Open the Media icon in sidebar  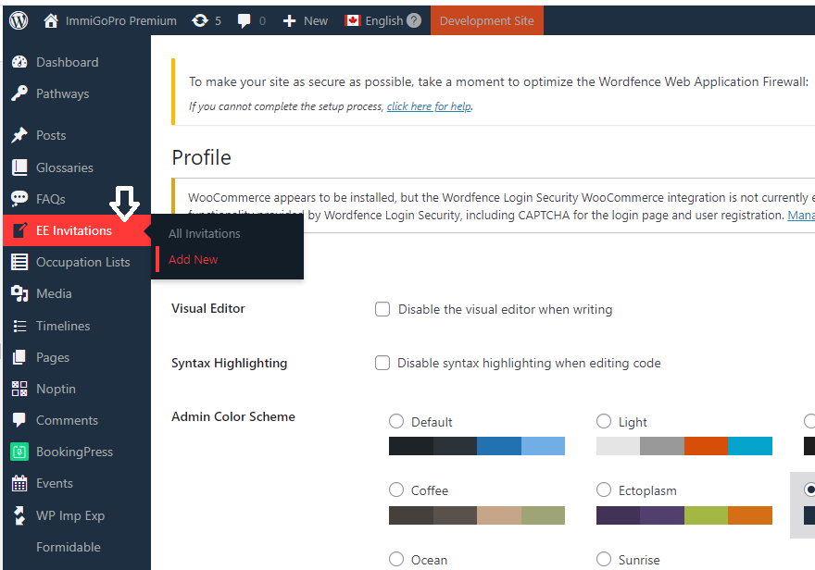click(x=19, y=293)
